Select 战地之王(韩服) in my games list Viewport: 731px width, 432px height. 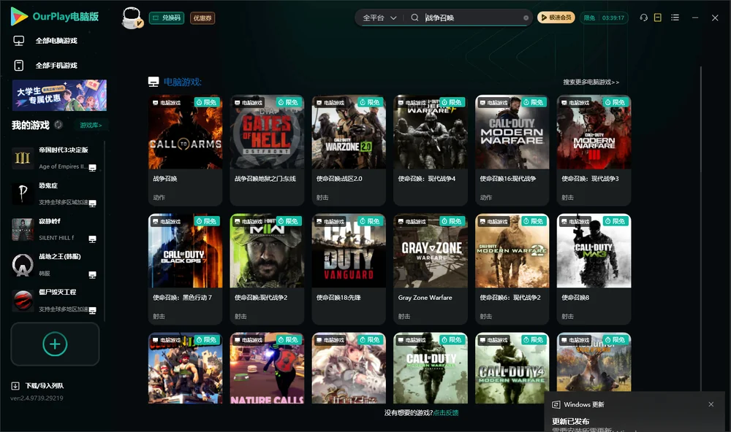55,265
